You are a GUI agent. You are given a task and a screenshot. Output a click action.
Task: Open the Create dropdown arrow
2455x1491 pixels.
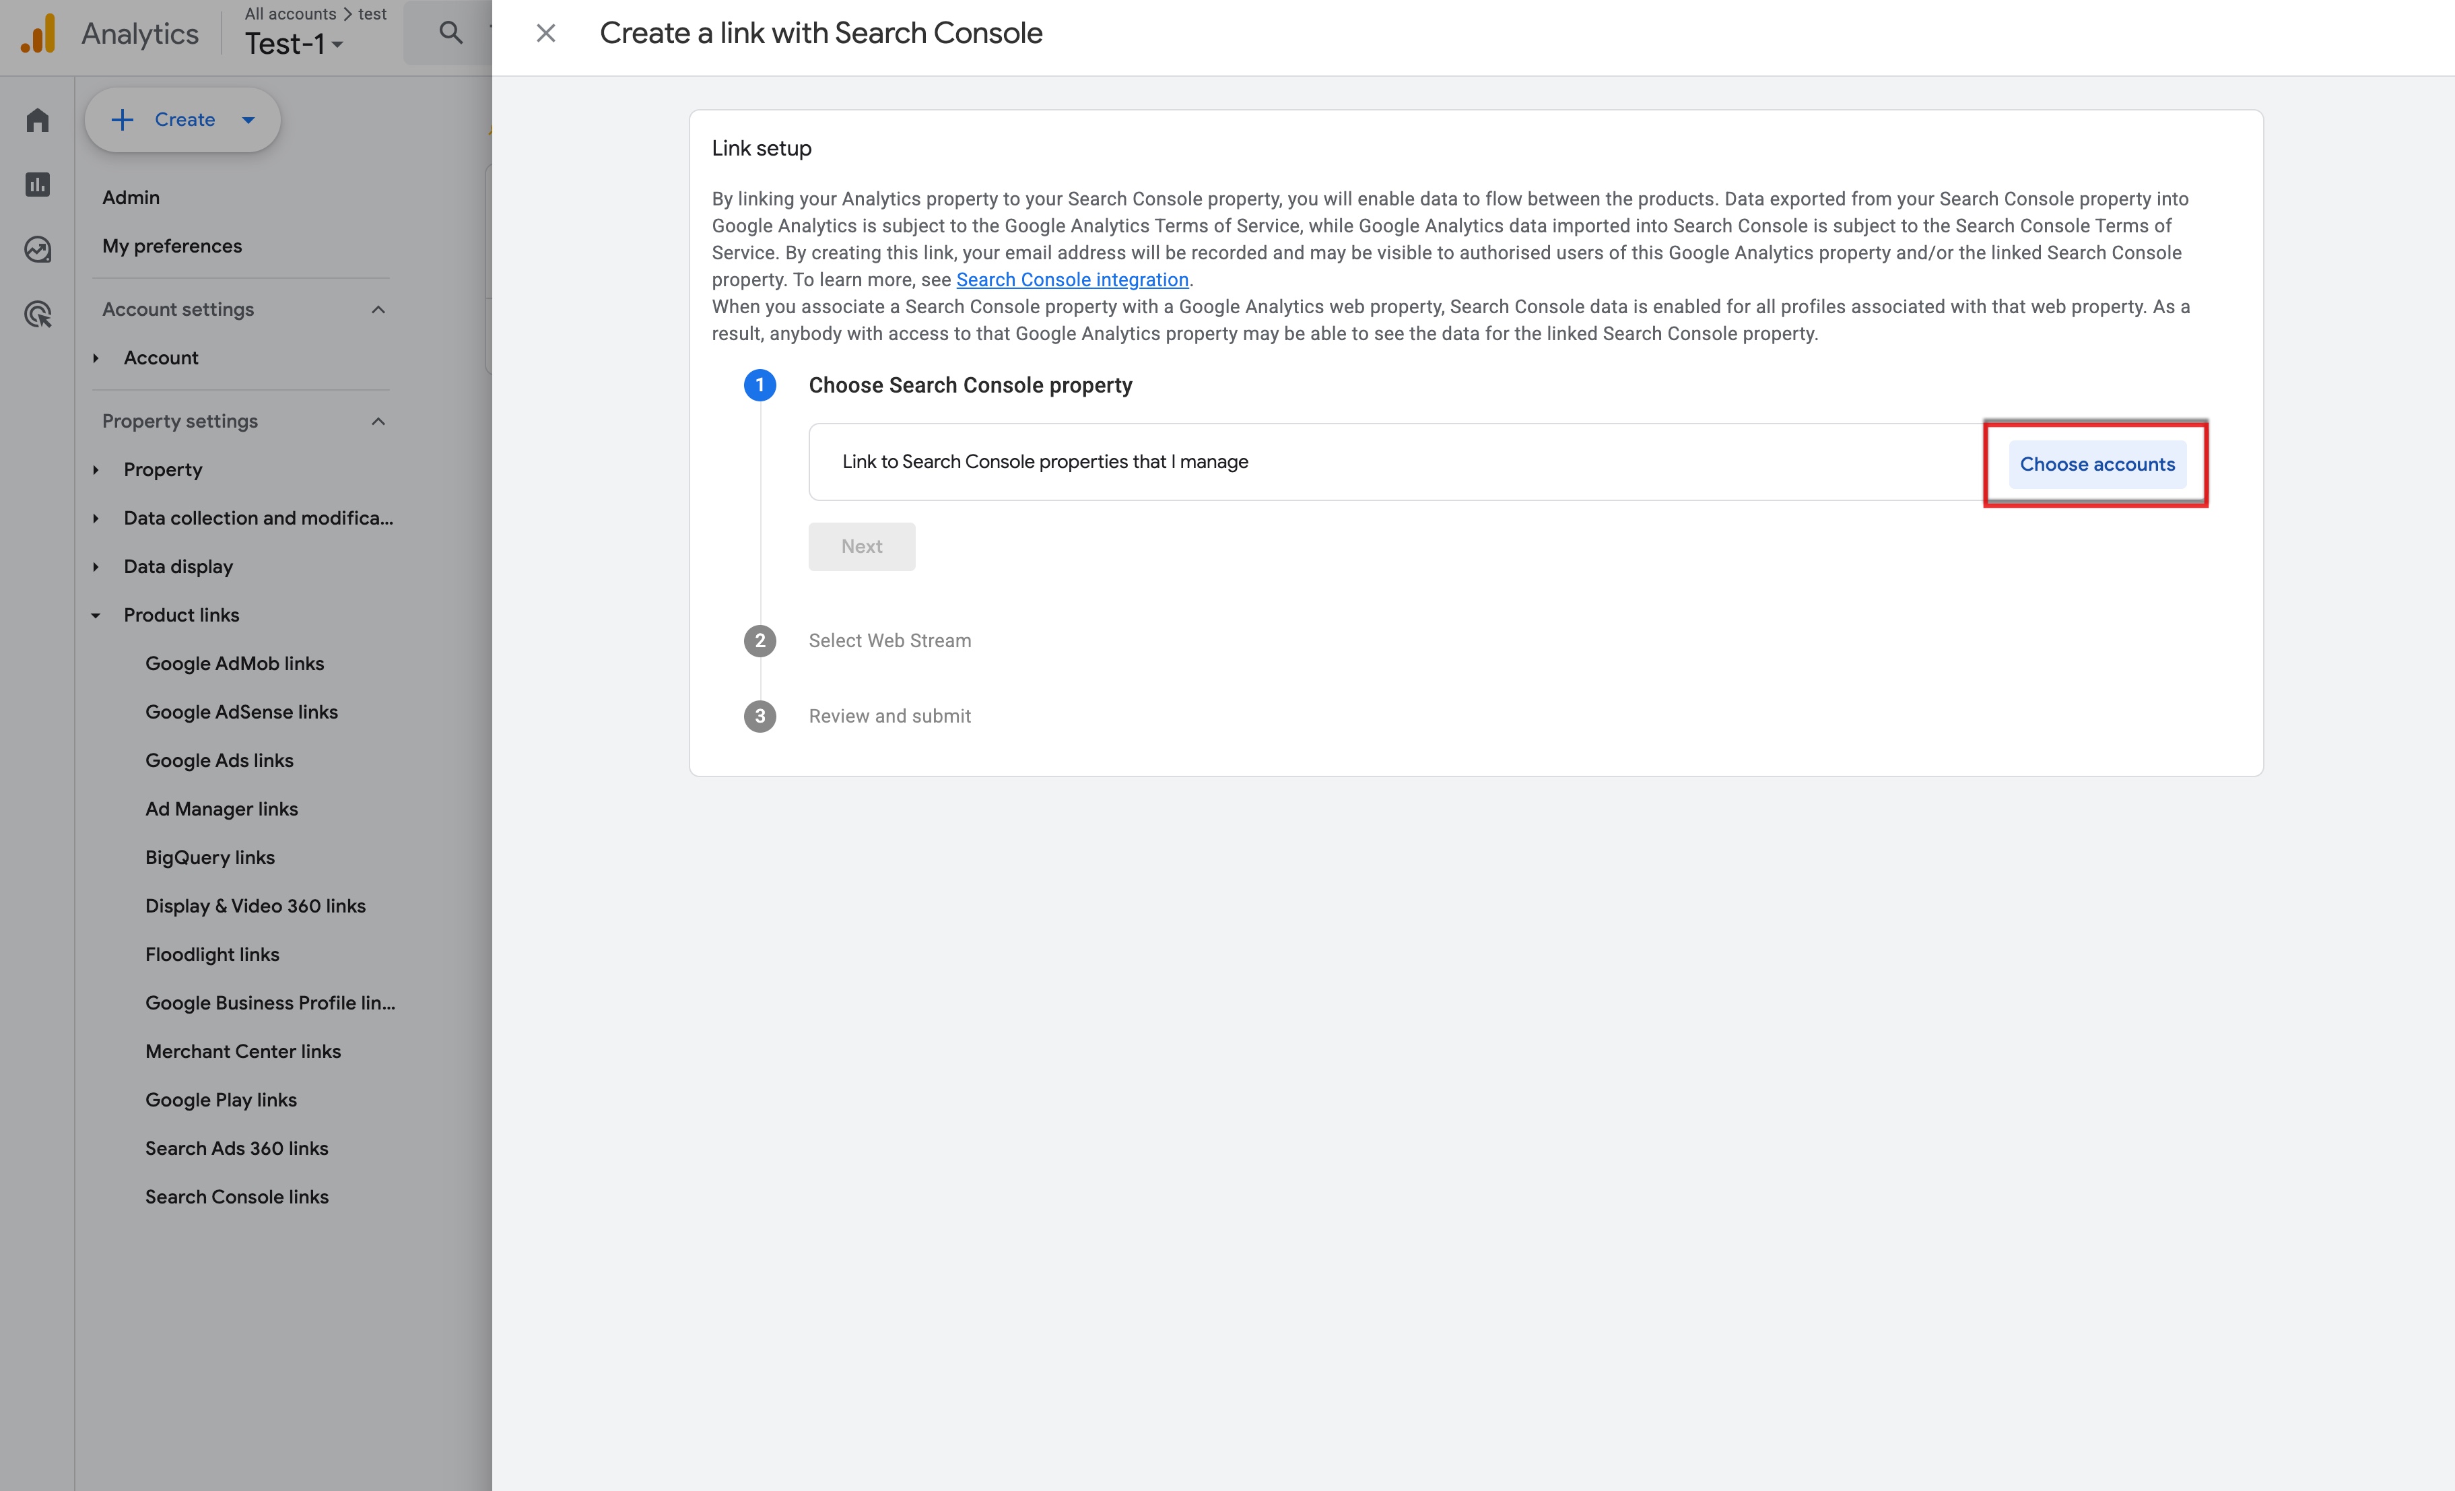[x=248, y=120]
